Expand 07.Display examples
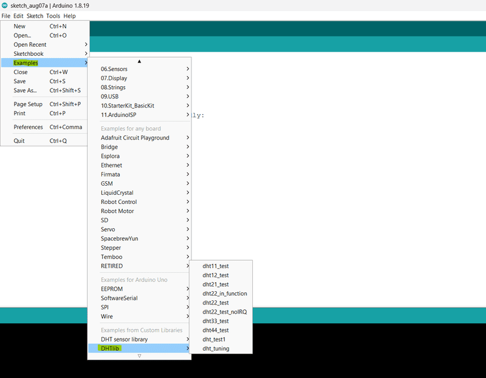Screen dimensions: 486x378 pos(139,78)
